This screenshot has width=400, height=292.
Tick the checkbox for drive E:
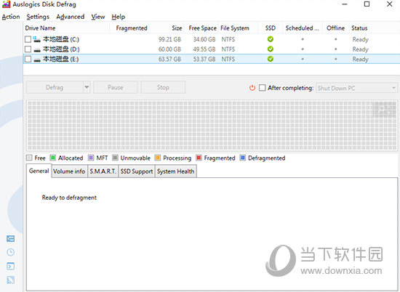pos(28,59)
